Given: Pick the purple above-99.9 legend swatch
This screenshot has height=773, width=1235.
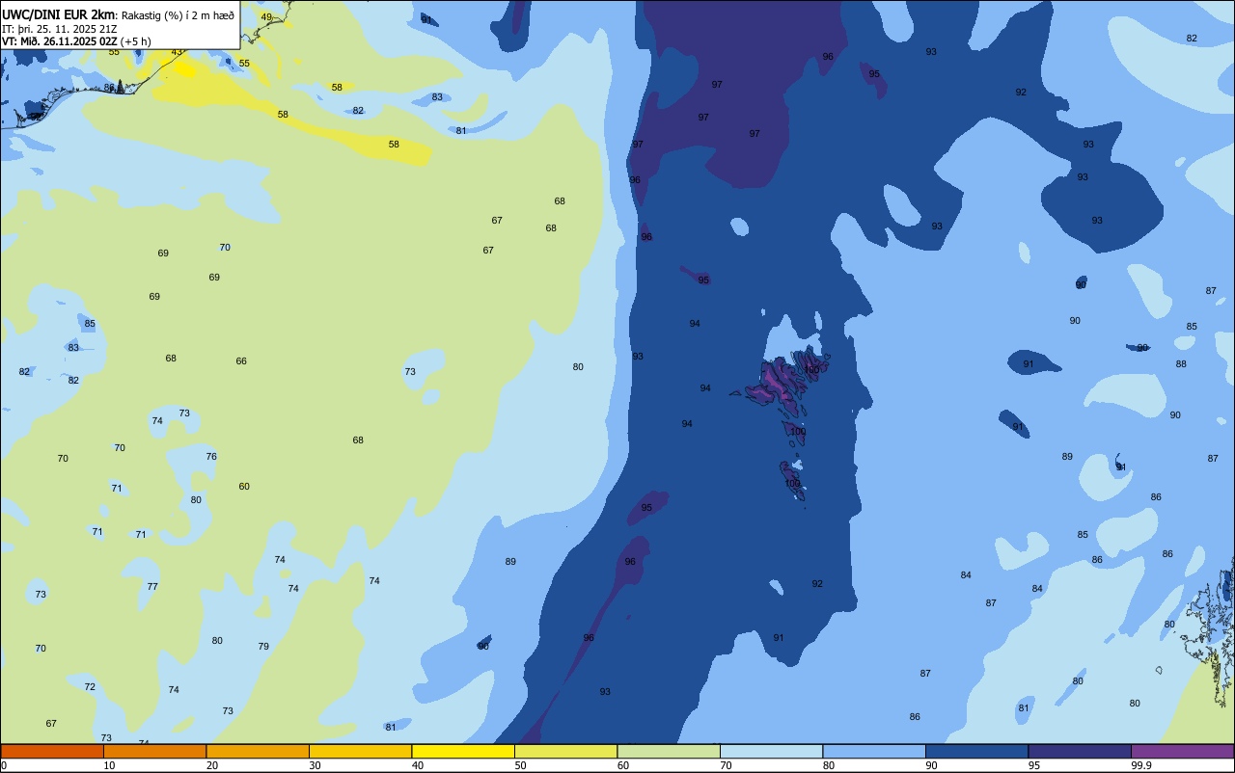Looking at the screenshot, I should 1182,751.
